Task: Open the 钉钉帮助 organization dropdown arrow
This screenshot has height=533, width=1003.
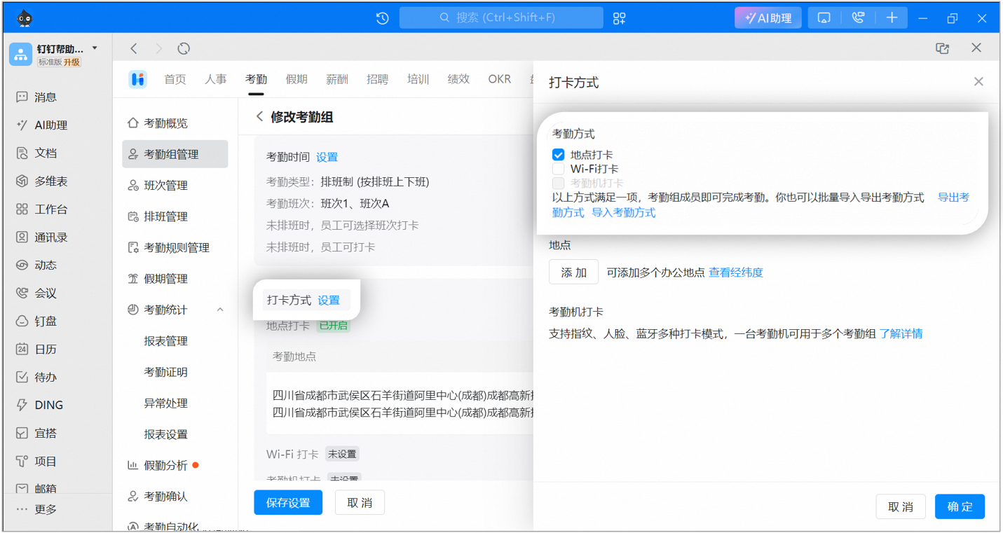Action: tap(95, 48)
